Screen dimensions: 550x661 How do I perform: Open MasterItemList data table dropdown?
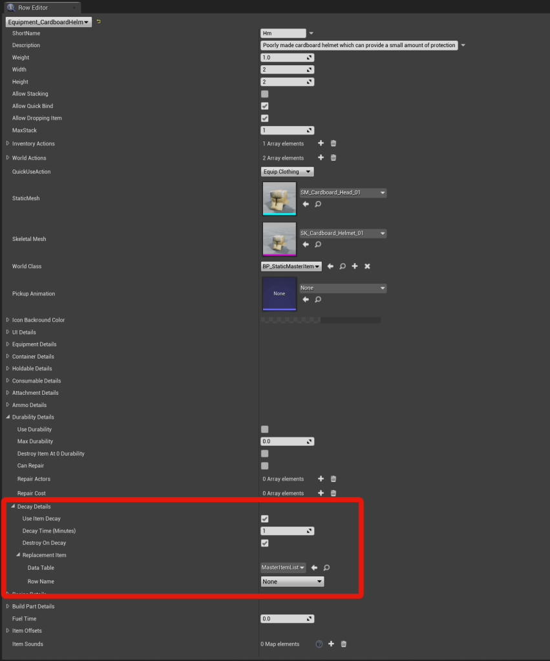tap(284, 567)
